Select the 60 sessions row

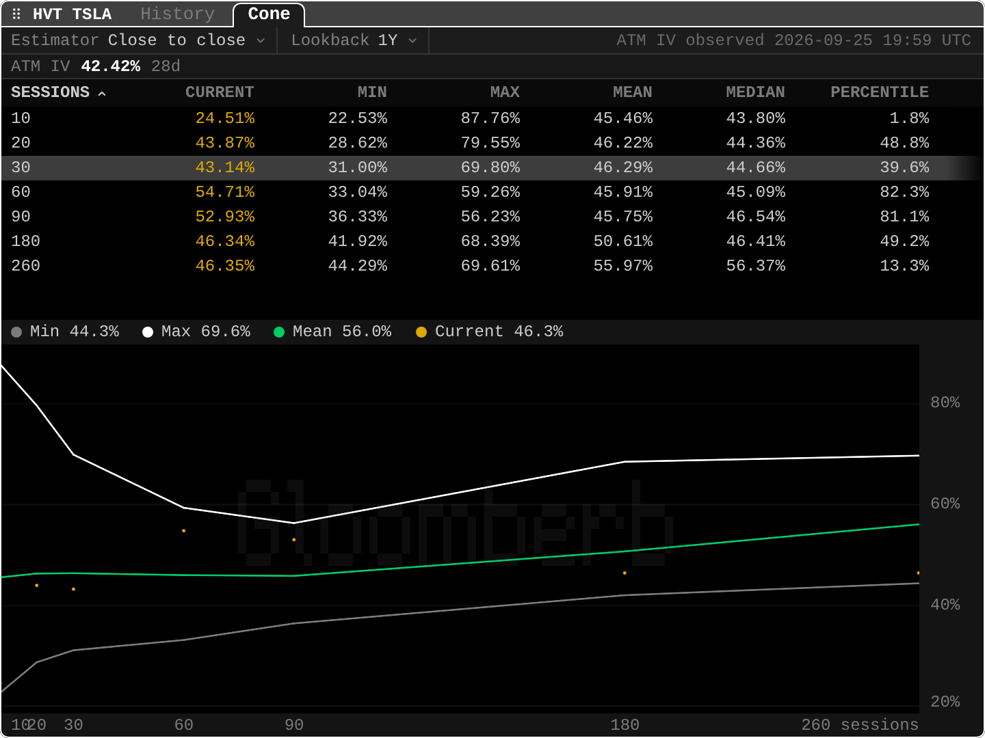pos(492,192)
